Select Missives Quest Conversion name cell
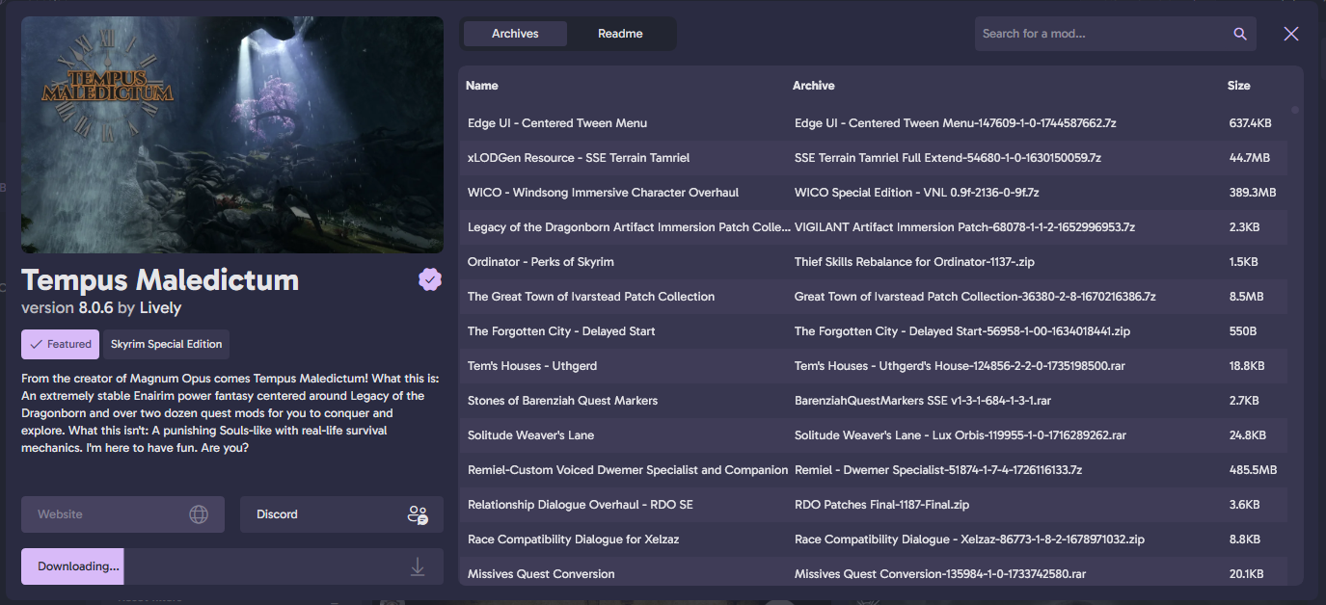Image resolution: width=1326 pixels, height=605 pixels. (x=541, y=574)
